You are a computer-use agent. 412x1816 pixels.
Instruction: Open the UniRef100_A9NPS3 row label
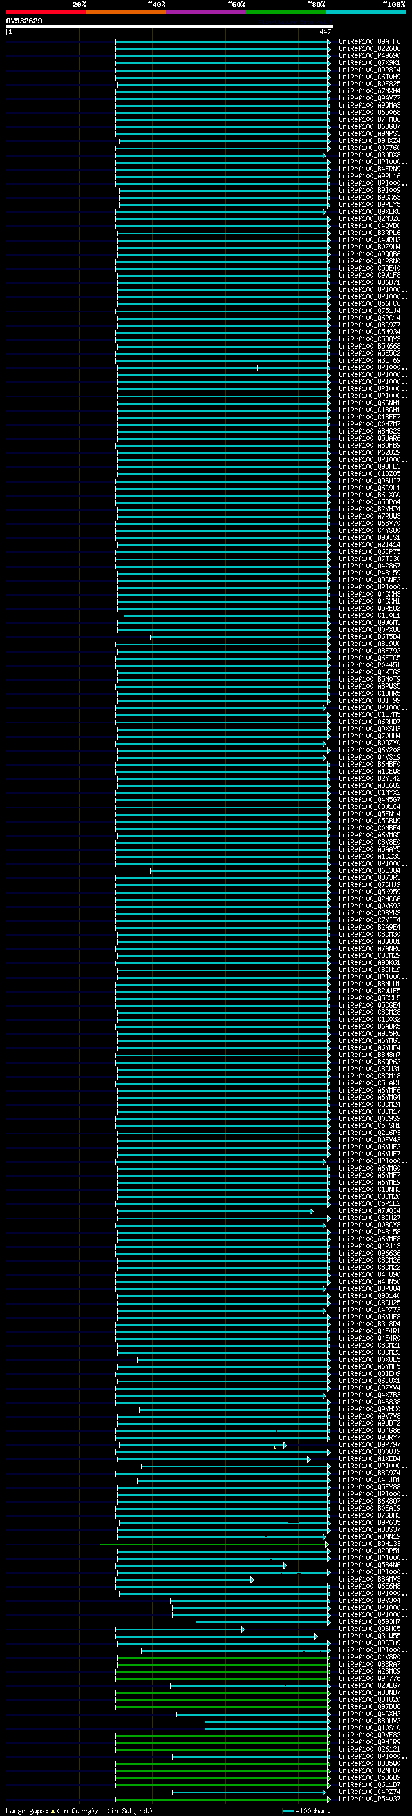point(370,133)
